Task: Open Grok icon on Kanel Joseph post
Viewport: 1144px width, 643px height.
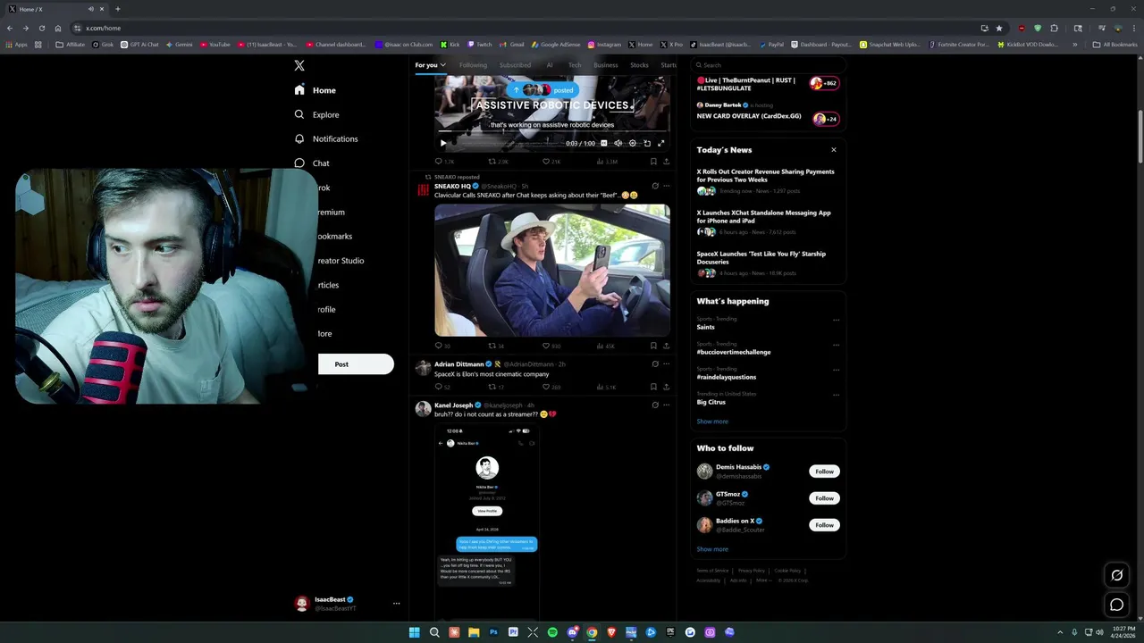Action: (655, 405)
